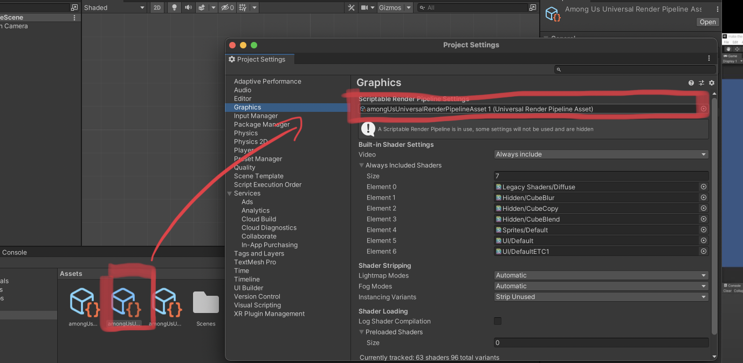Select TextMesh Pro settings category
Viewport: 743px width, 363px height.
click(255, 262)
